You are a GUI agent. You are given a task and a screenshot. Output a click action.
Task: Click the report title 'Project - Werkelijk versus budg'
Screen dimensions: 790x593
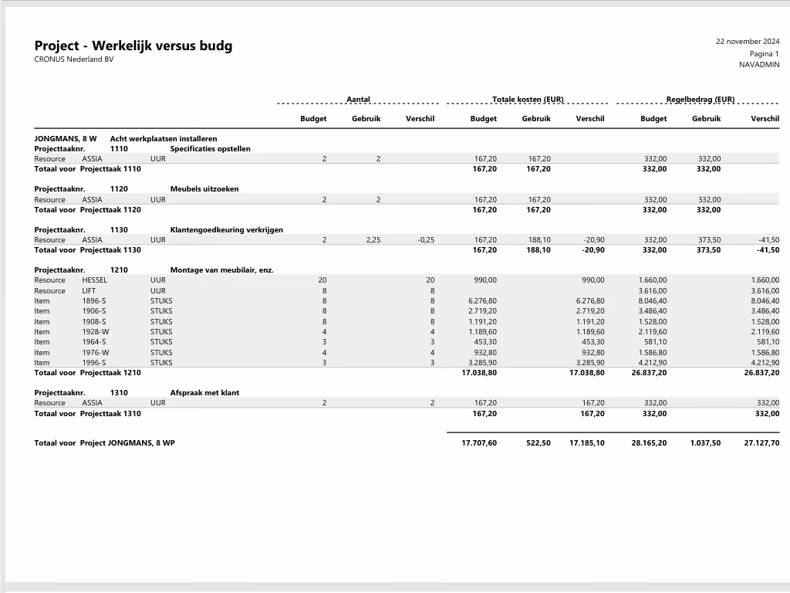coord(133,46)
